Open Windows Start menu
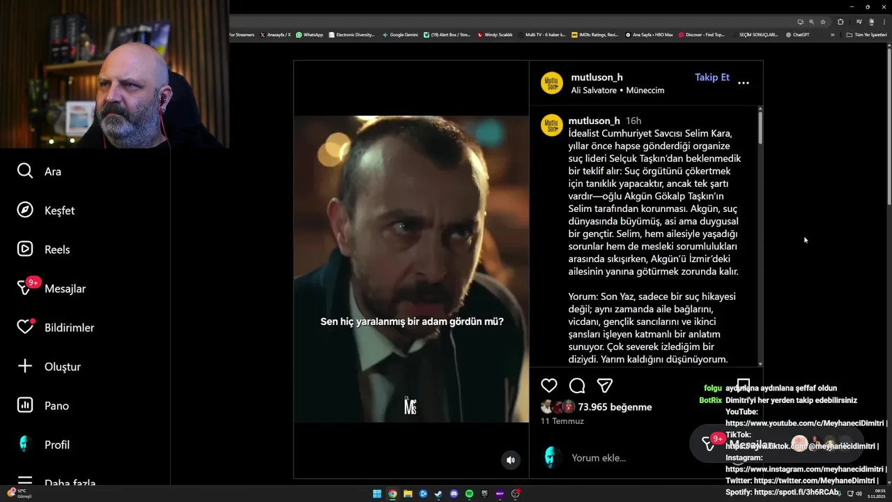 (x=377, y=494)
